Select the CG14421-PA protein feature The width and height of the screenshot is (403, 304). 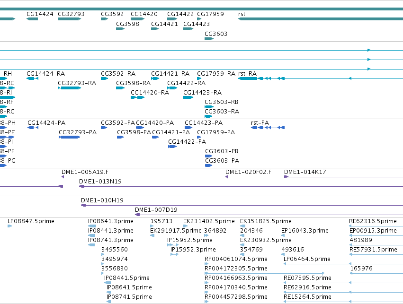155,137
